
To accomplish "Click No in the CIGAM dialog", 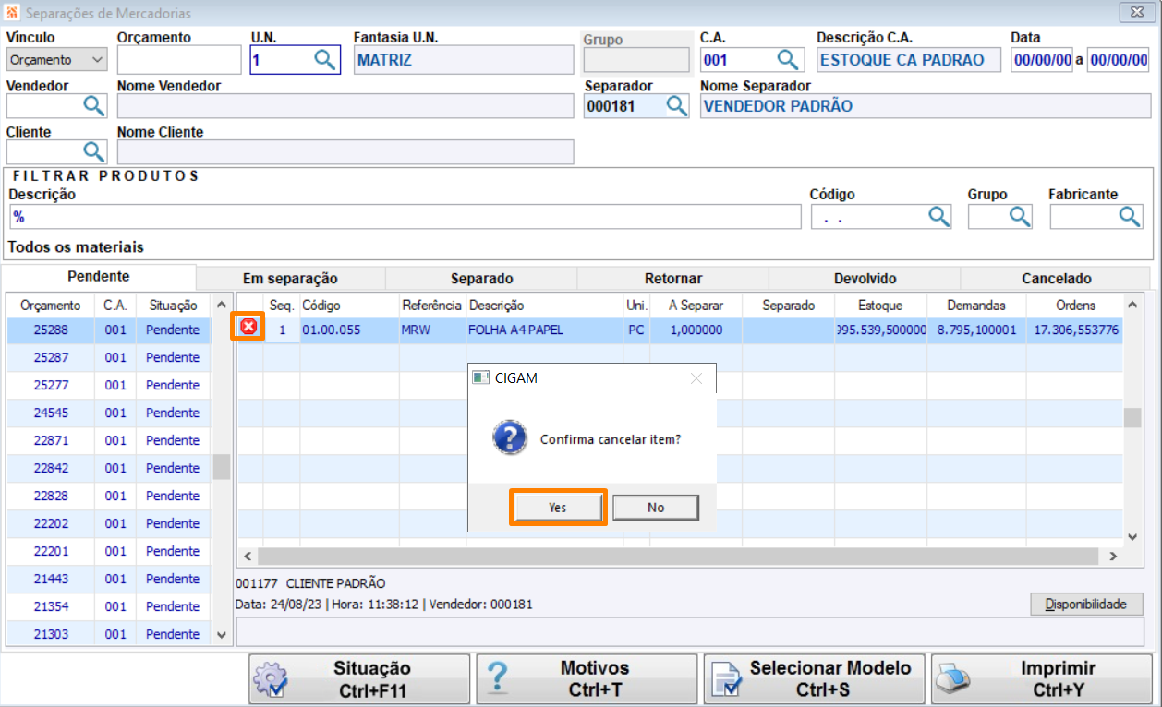I will 656,508.
